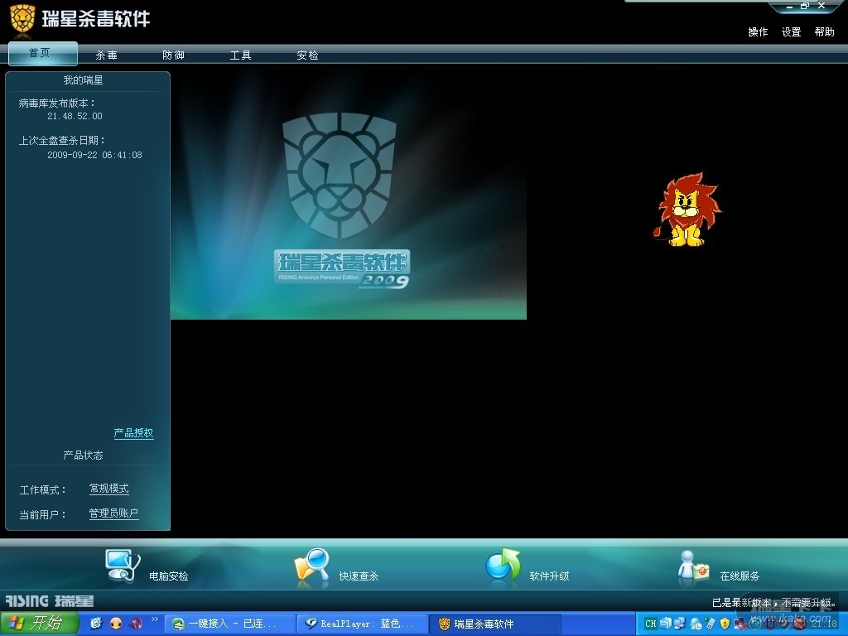Click the orange face quick launch icon
Screen dimensions: 848x636
[116, 624]
